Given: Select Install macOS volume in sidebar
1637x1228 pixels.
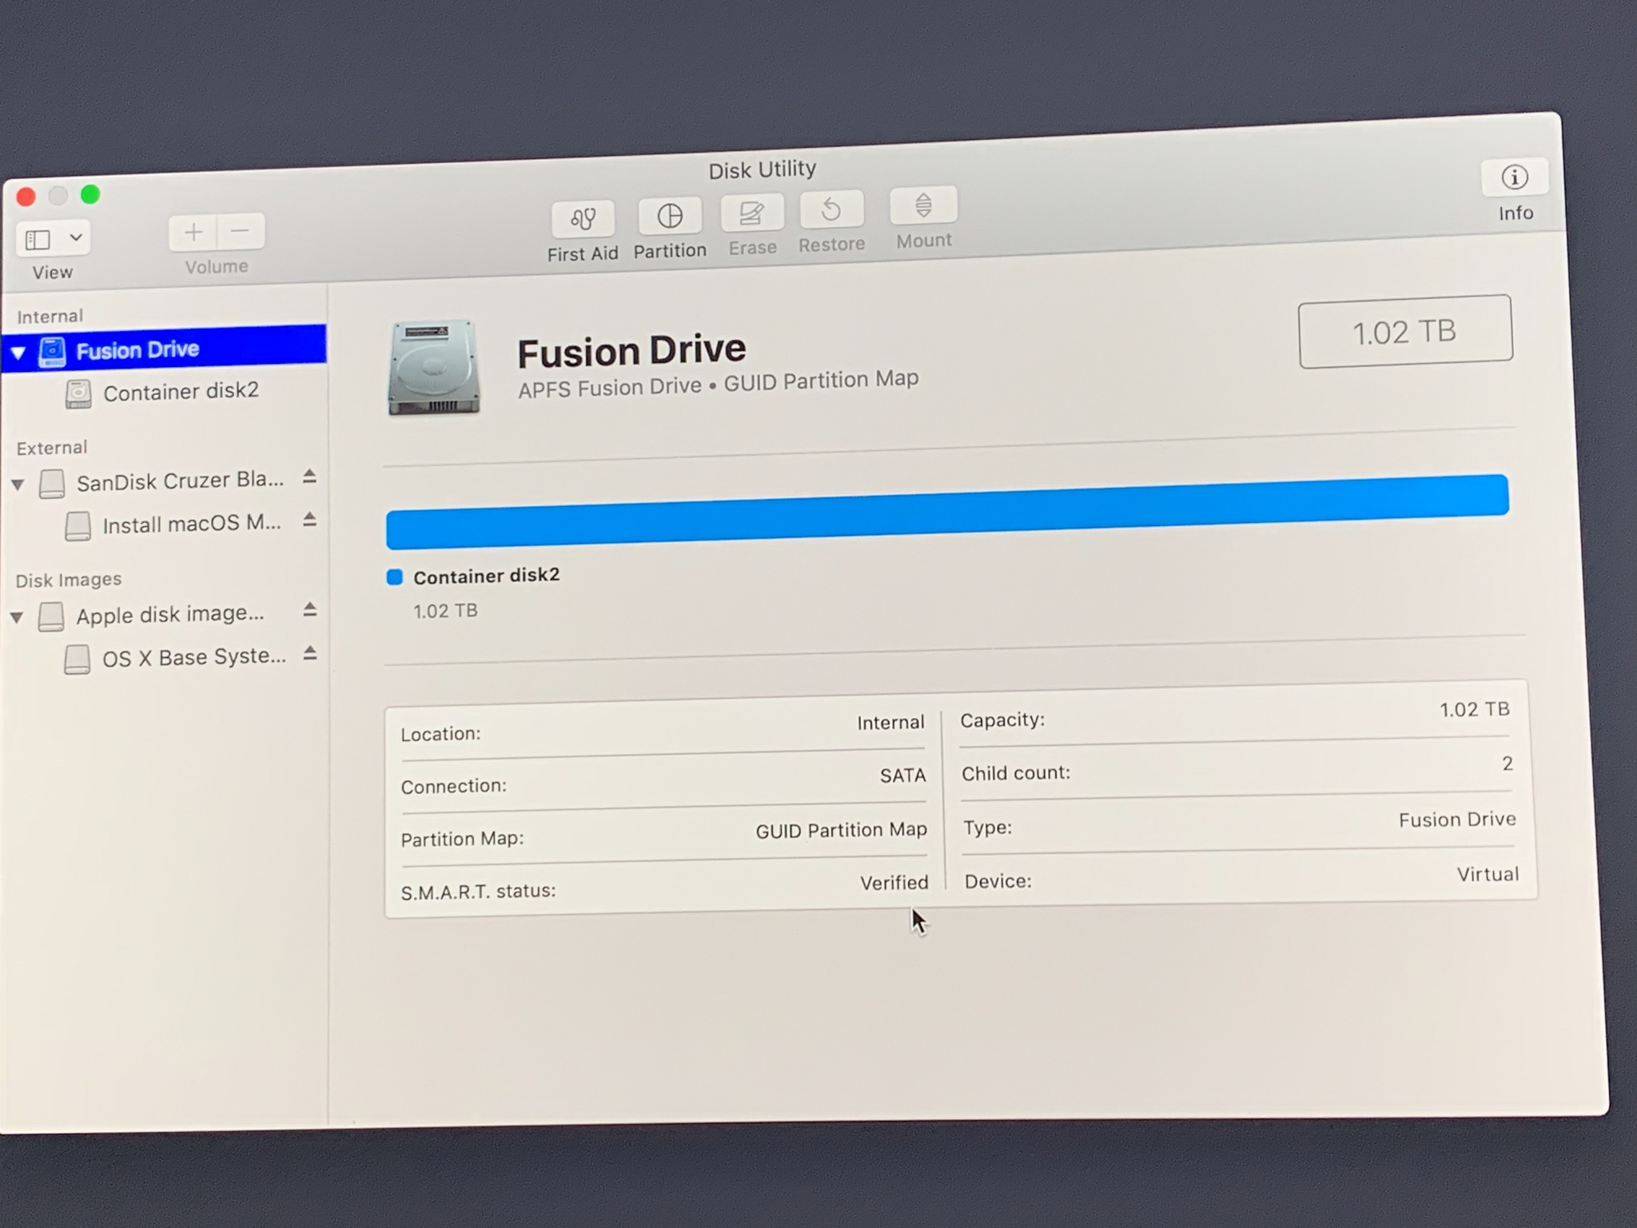Looking at the screenshot, I should click(191, 524).
